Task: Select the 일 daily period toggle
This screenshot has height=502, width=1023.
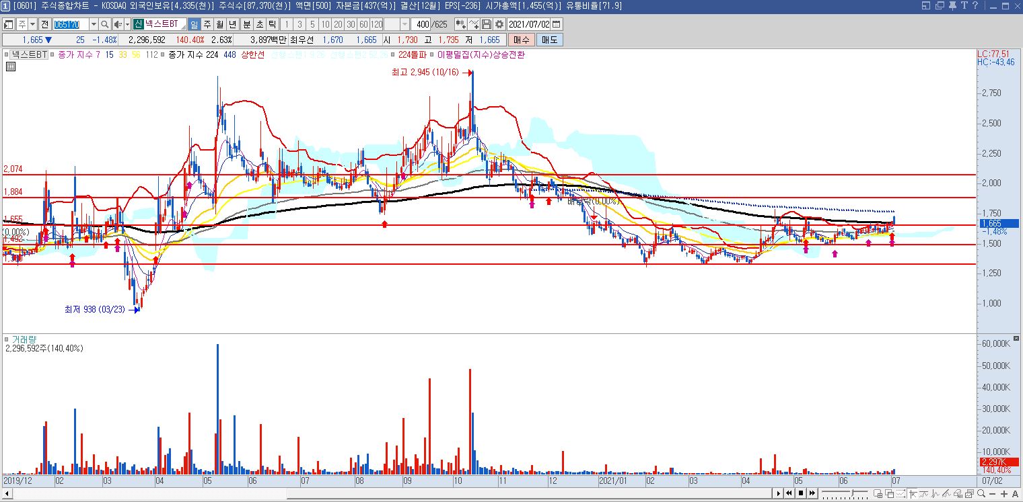Action: [x=194, y=24]
